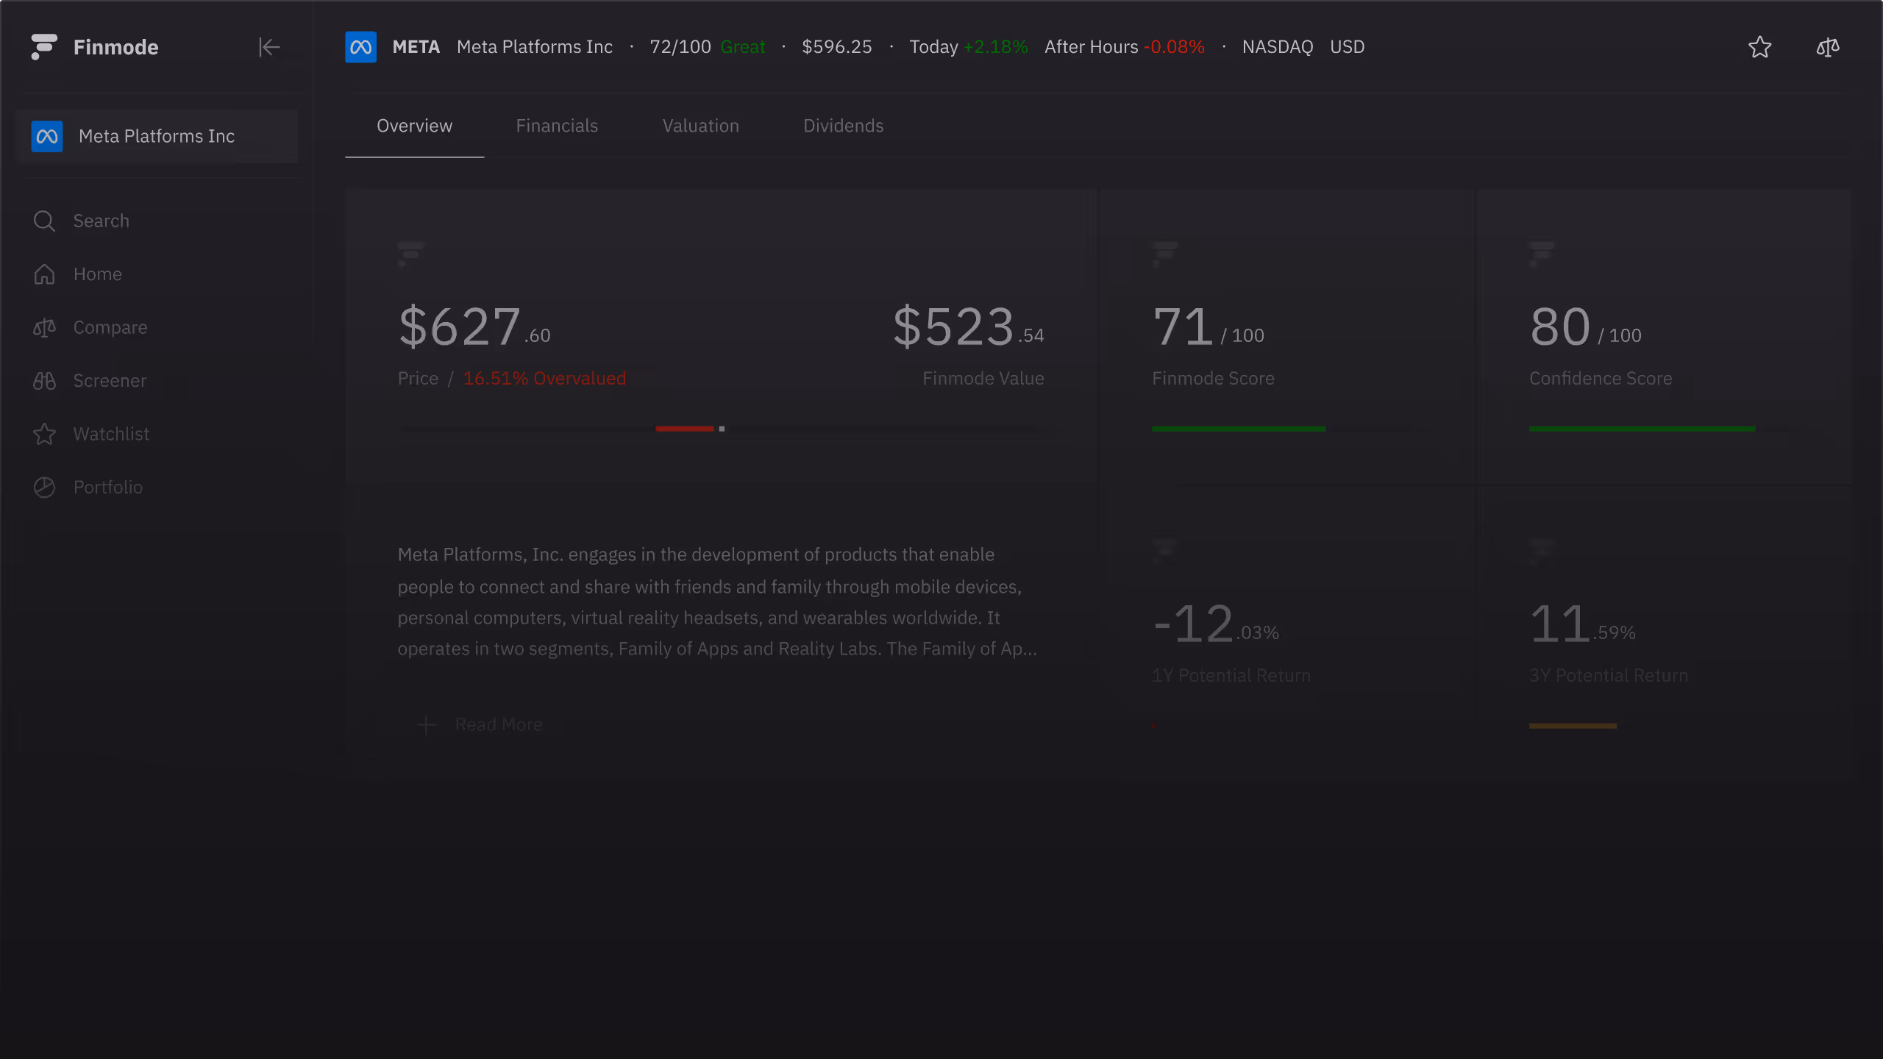Screen dimensions: 1883x1059
Task: Click the Meta logo in the sidebar
Action: pos(47,136)
